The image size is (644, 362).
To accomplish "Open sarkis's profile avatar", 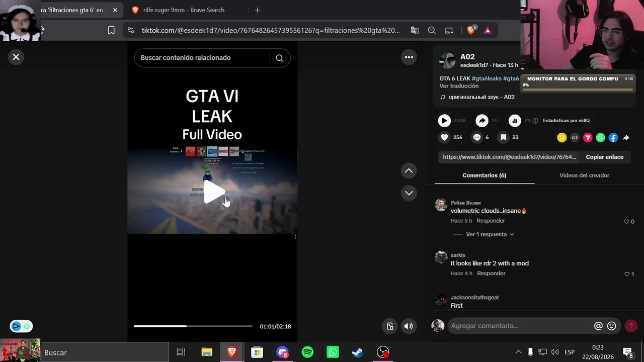I will click(441, 257).
